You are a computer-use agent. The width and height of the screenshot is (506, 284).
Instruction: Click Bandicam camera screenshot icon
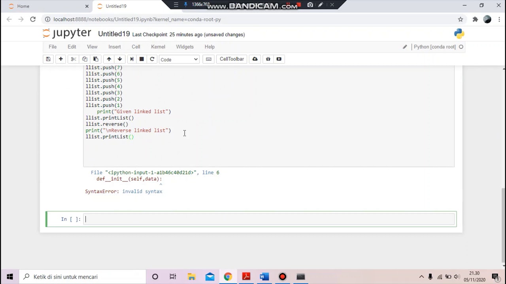pos(310,5)
